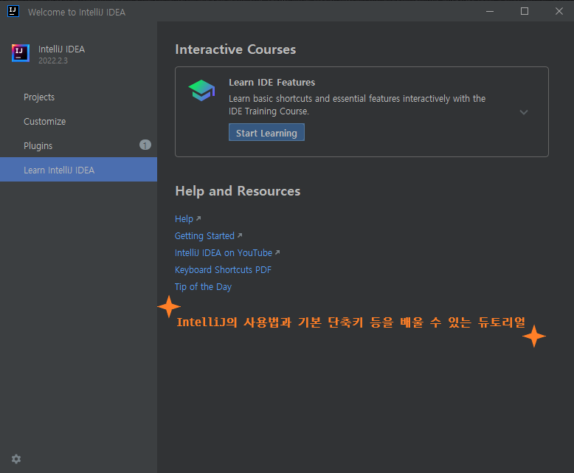Select the Learn IntelliJ IDEA tab

coord(78,170)
